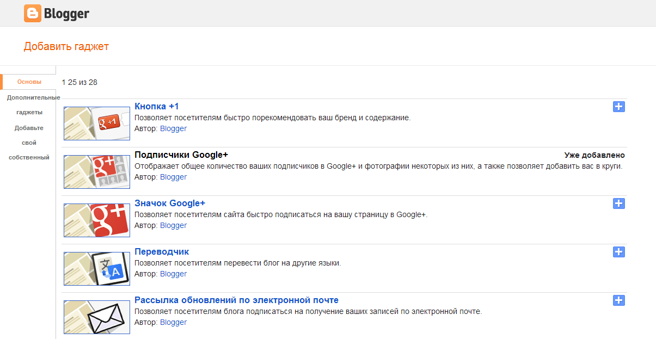Click description text about translating the blog
Screen dimensions: 656x339
(237, 263)
